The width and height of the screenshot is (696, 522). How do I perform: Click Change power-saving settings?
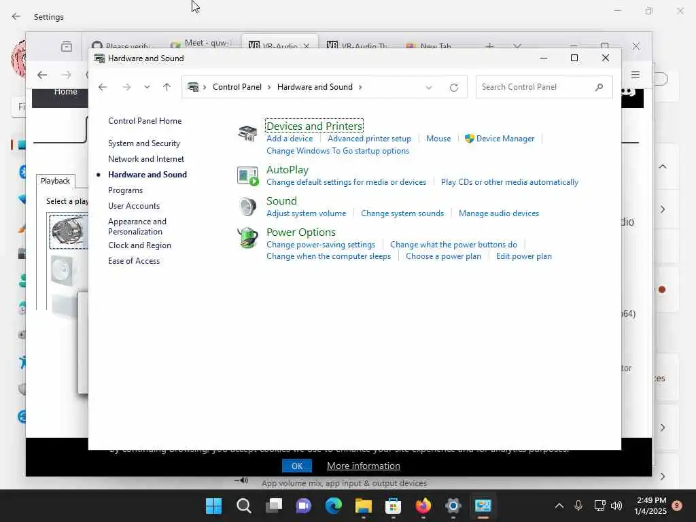[321, 245]
